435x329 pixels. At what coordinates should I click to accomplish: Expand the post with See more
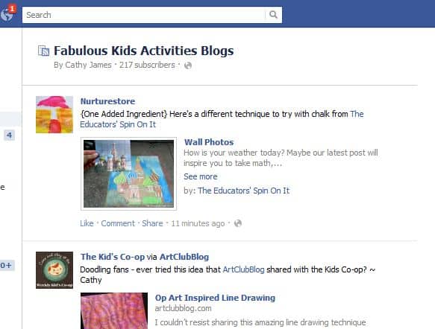(201, 176)
